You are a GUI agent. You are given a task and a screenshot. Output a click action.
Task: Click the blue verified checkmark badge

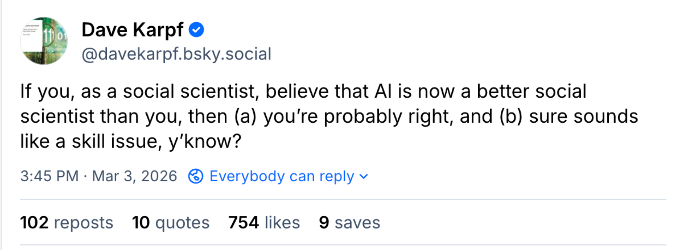(x=196, y=30)
